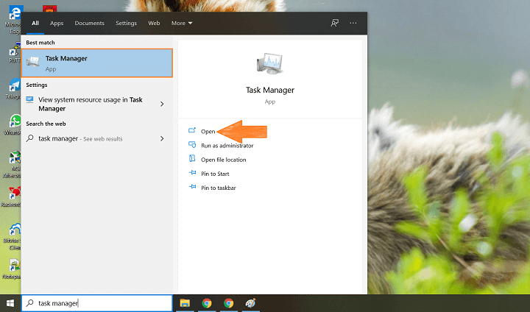The height and width of the screenshot is (312, 530).
Task: Click the See web results text
Action: [103, 139]
